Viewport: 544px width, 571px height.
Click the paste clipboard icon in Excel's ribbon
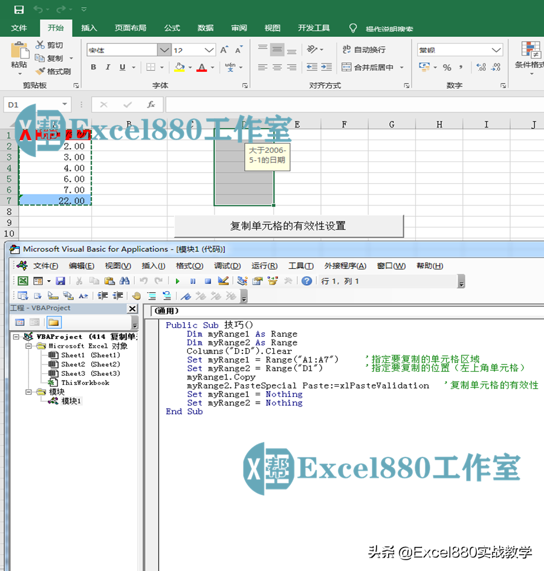[20, 50]
